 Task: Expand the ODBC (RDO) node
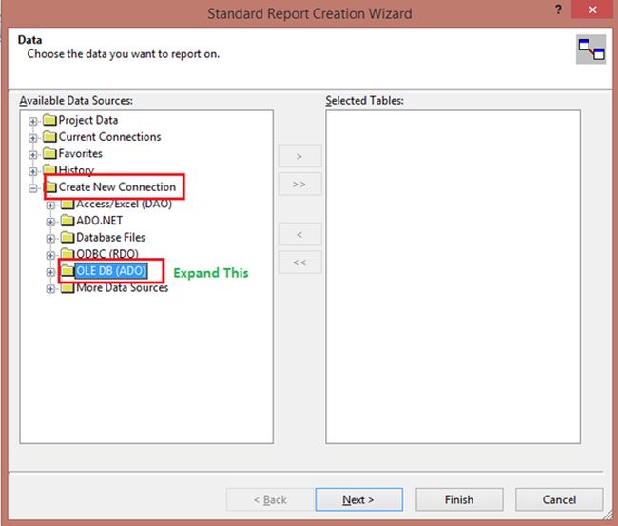click(50, 256)
